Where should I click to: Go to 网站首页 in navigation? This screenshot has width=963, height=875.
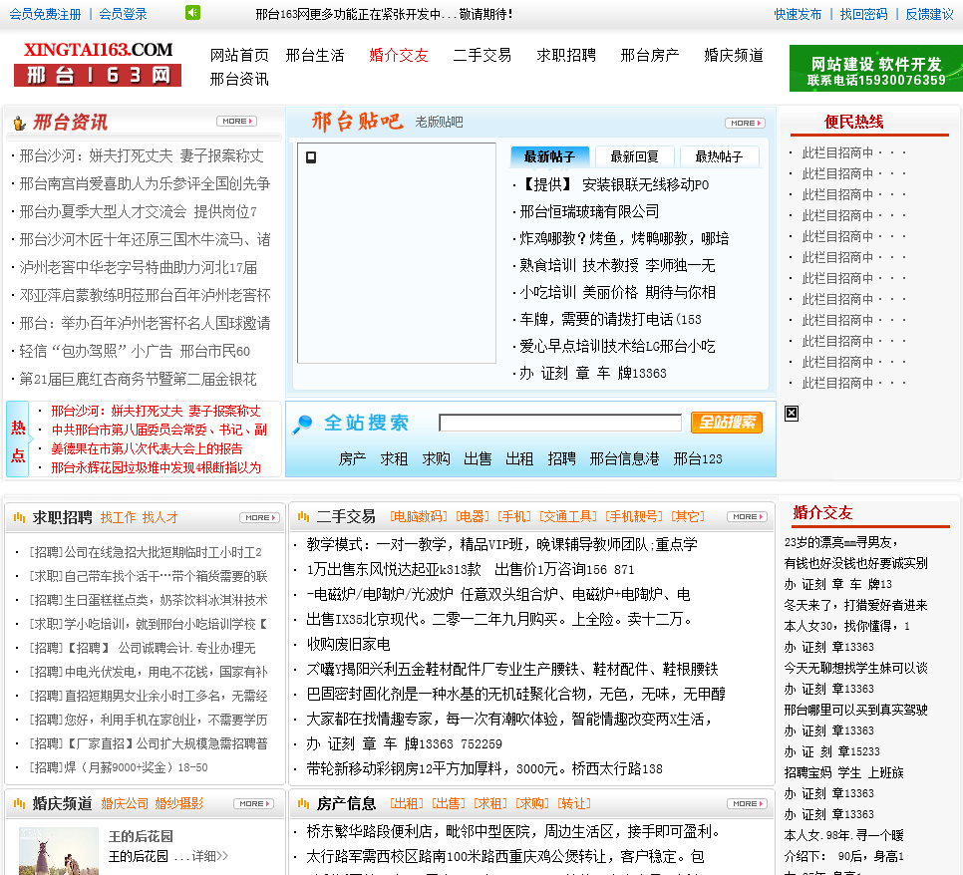tap(239, 55)
